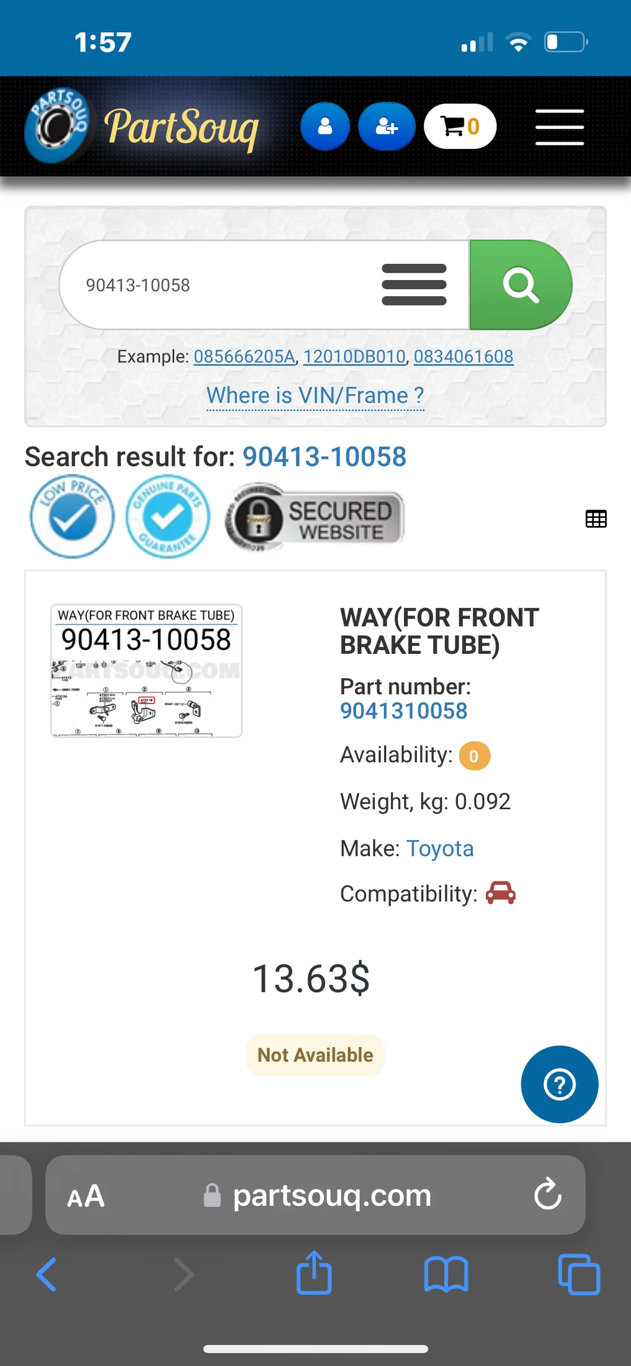Click the Where is VIN/Frame link
Screen dimensions: 631x1366
(315, 396)
